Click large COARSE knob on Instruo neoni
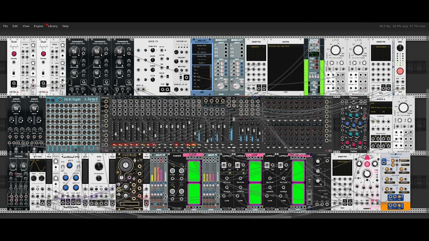The width and height of the screenshot is (429, 241). (x=126, y=165)
